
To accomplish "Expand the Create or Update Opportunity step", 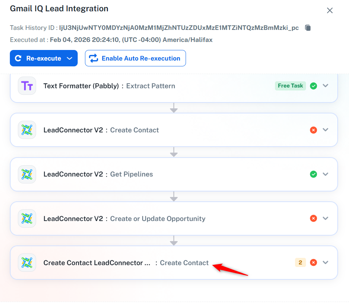I will point(326,218).
